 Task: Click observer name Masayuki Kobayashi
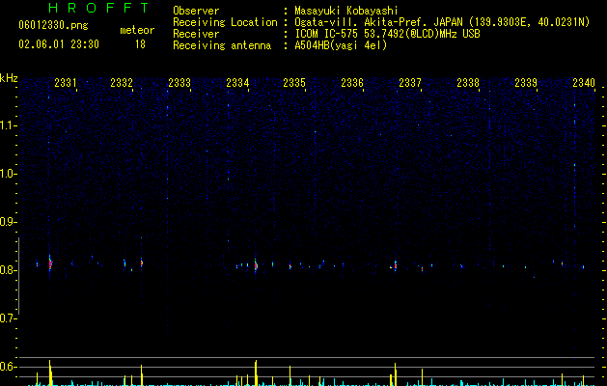pyautogui.click(x=346, y=11)
